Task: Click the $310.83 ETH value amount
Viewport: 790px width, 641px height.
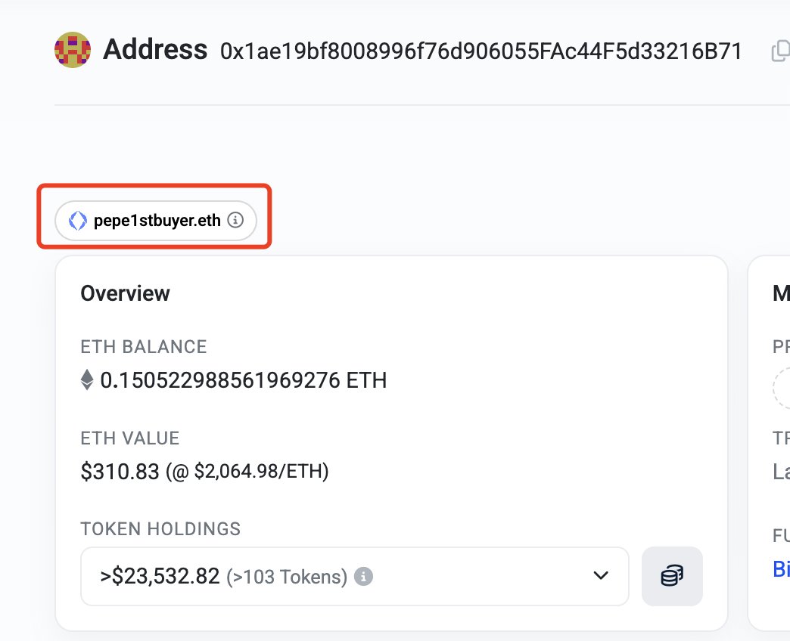Action: coord(120,472)
